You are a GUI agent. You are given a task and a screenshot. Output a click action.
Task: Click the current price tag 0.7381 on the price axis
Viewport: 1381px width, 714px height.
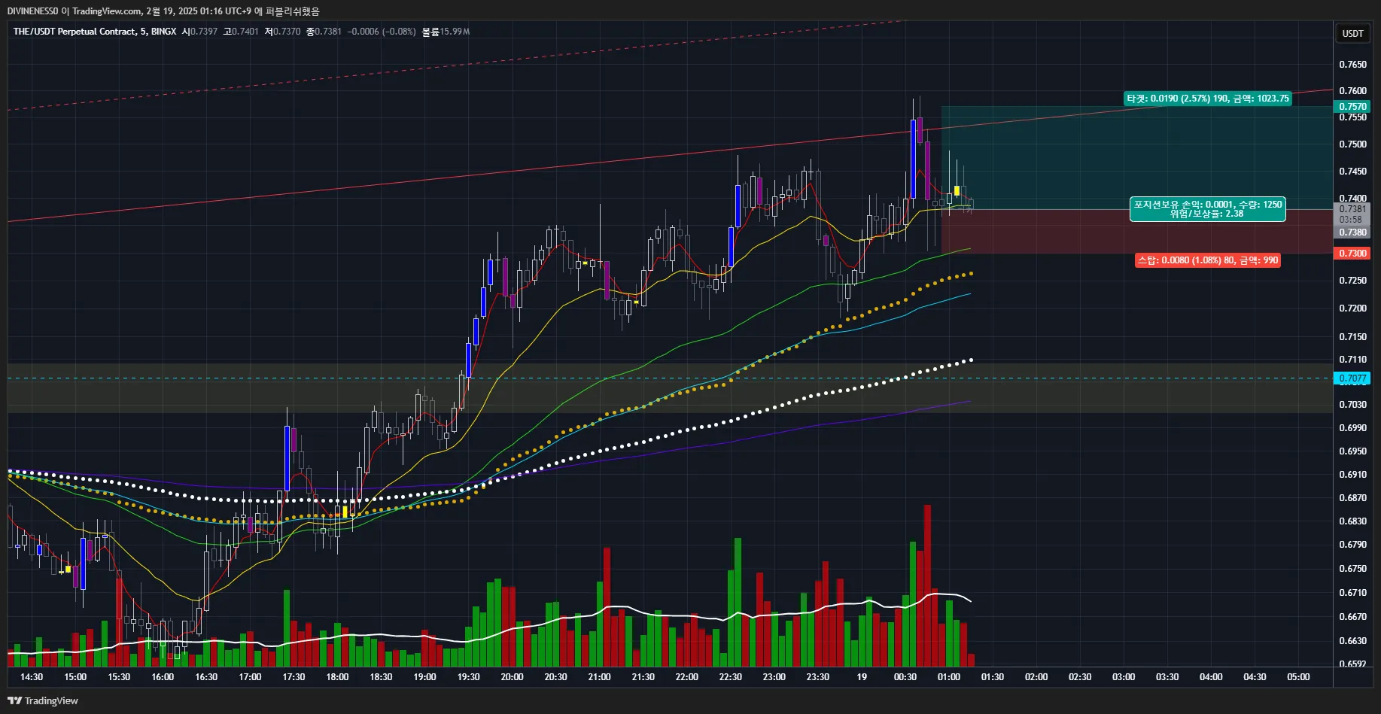pos(1352,209)
